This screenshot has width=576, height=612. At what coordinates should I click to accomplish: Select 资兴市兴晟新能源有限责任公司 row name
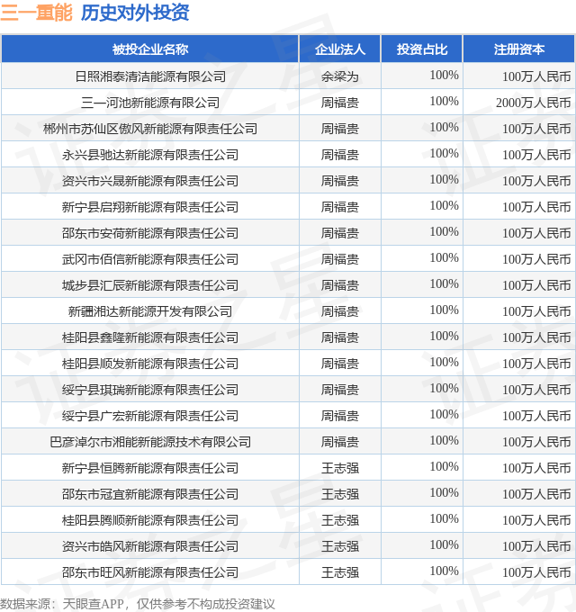click(x=150, y=181)
